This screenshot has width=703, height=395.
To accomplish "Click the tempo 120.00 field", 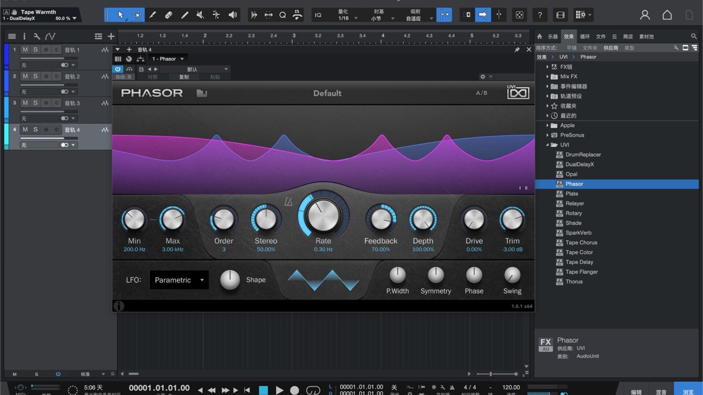I will pos(511,387).
